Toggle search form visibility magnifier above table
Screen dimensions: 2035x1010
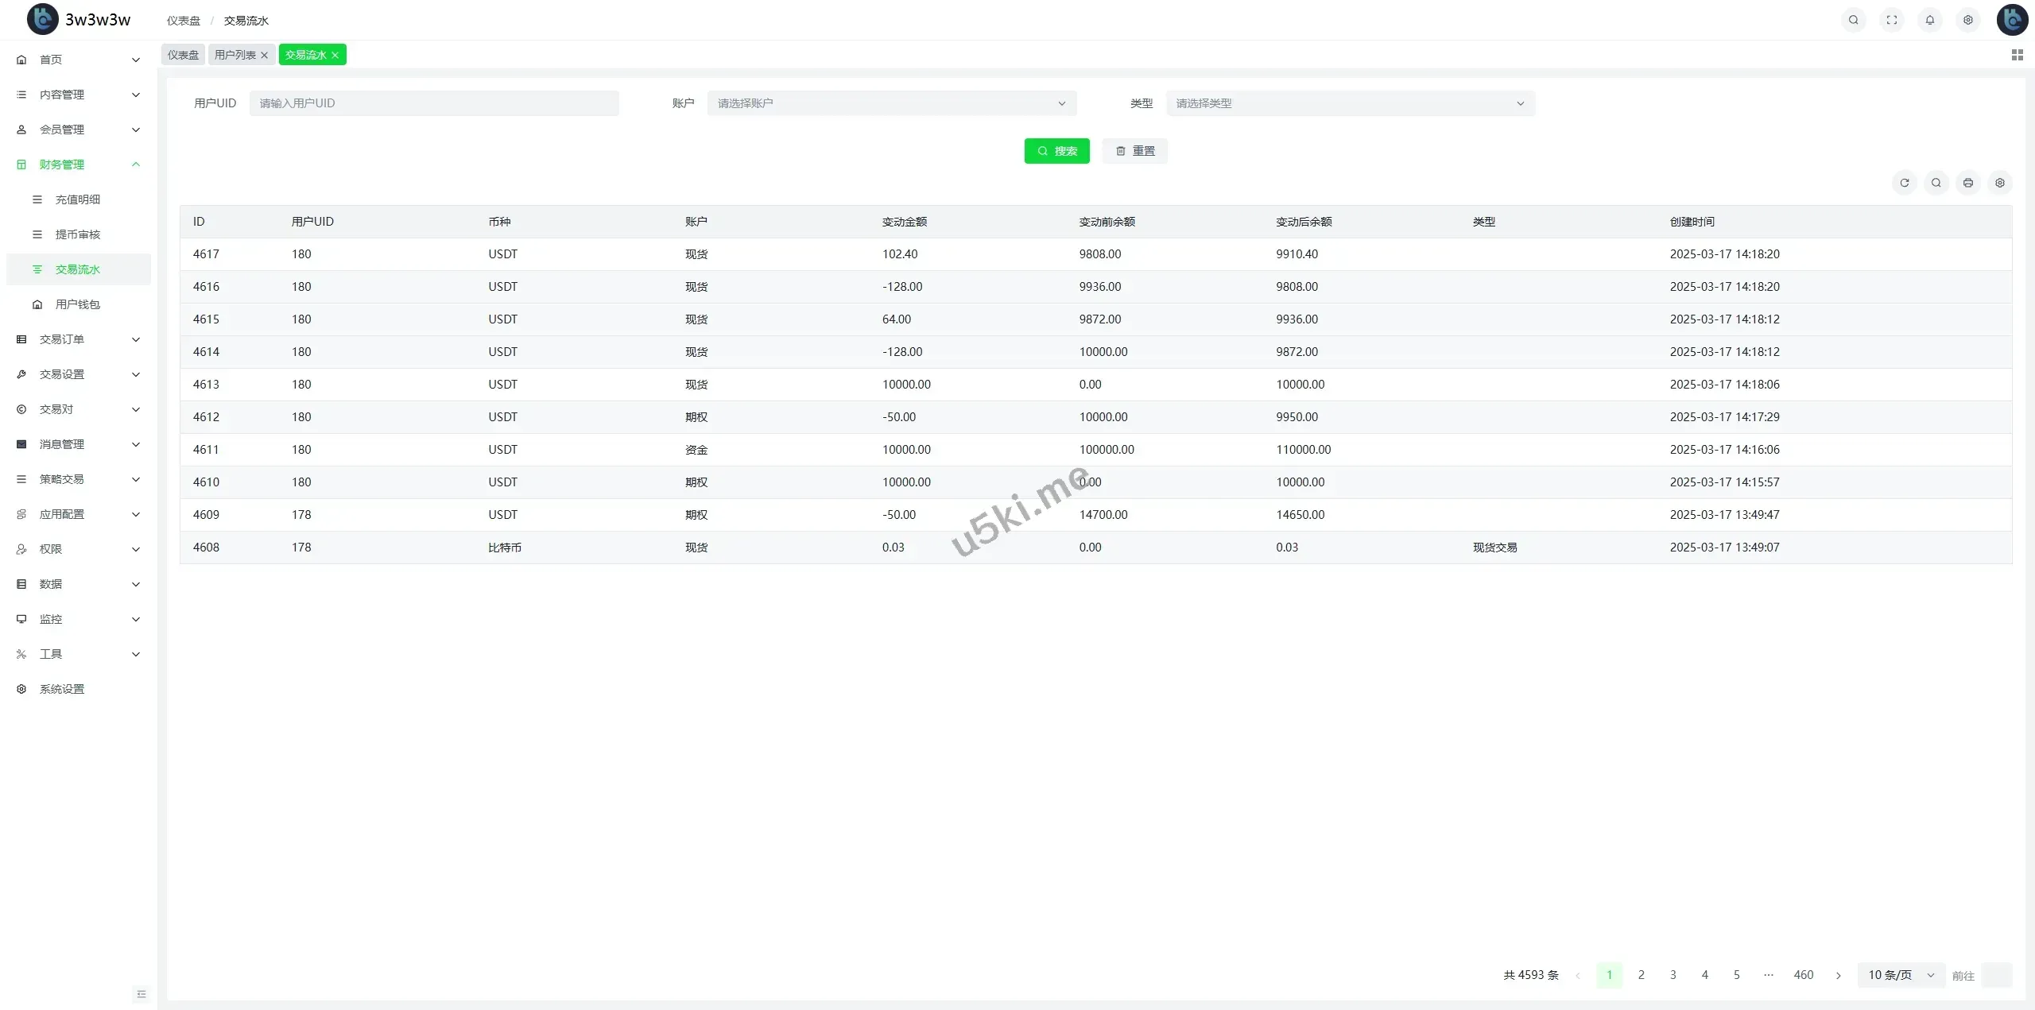pyautogui.click(x=1936, y=183)
